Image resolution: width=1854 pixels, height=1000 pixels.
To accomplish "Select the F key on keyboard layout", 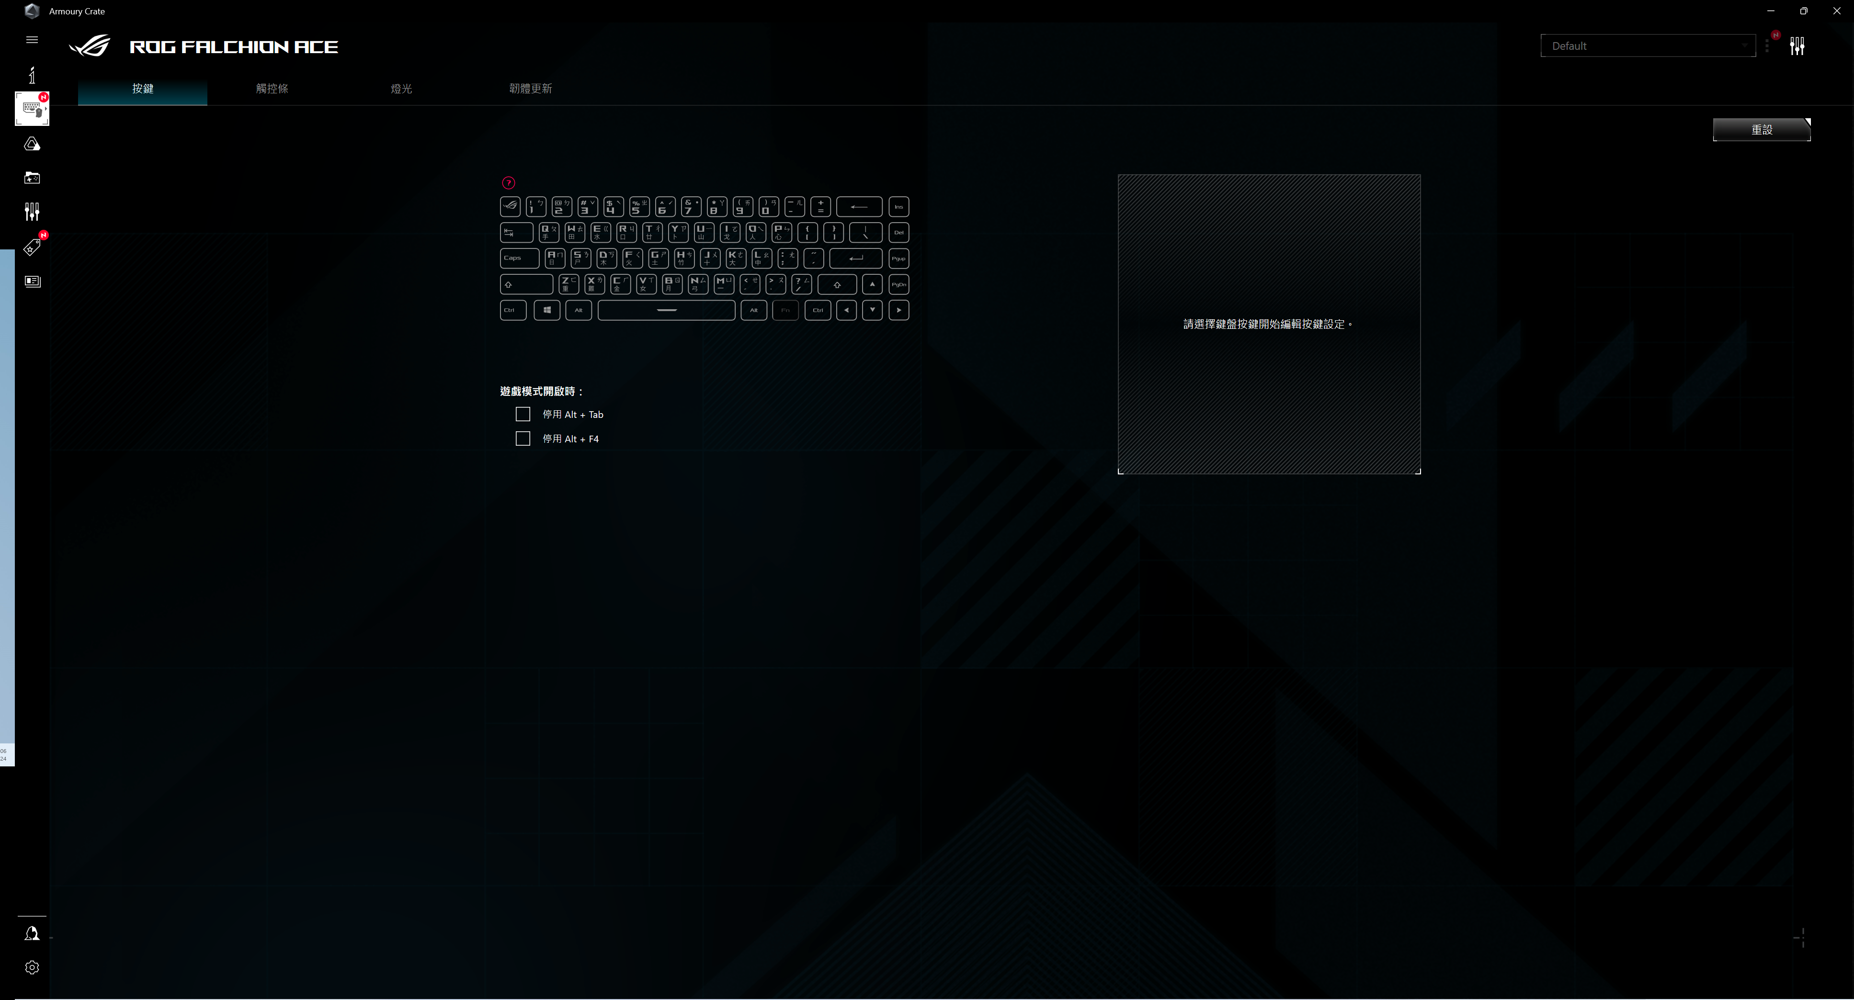I will [x=633, y=258].
